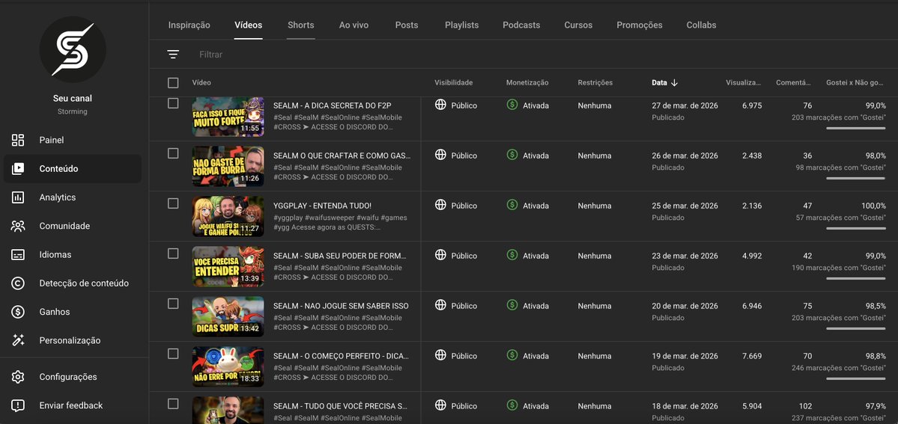Switch to the Posts tab
Image resolution: width=898 pixels, height=424 pixels.
tap(407, 25)
